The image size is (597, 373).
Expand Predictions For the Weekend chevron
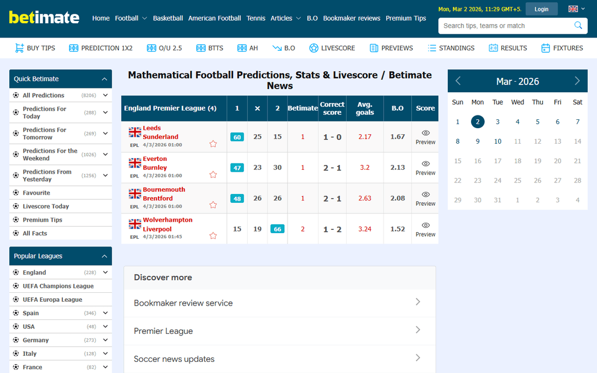[x=106, y=154]
